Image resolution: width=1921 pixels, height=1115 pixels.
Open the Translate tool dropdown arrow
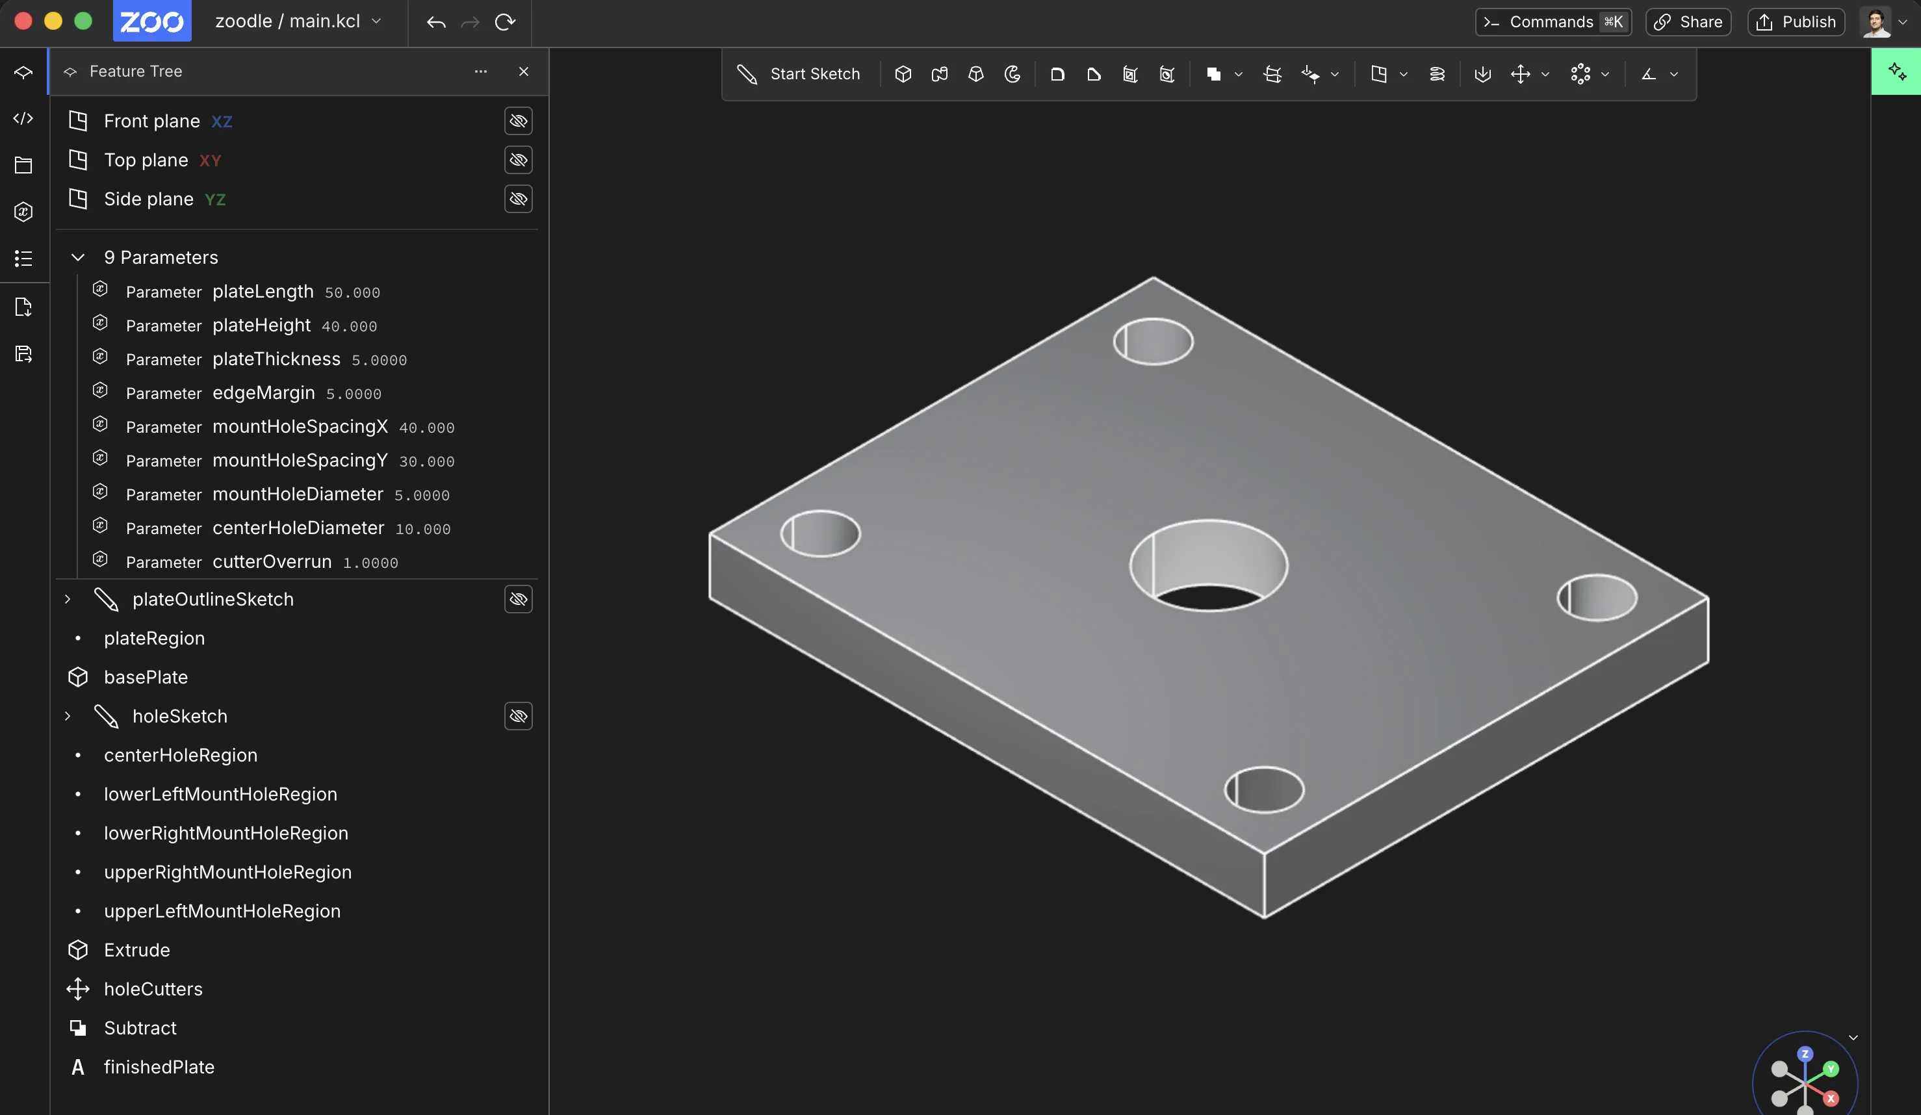[x=1545, y=74]
